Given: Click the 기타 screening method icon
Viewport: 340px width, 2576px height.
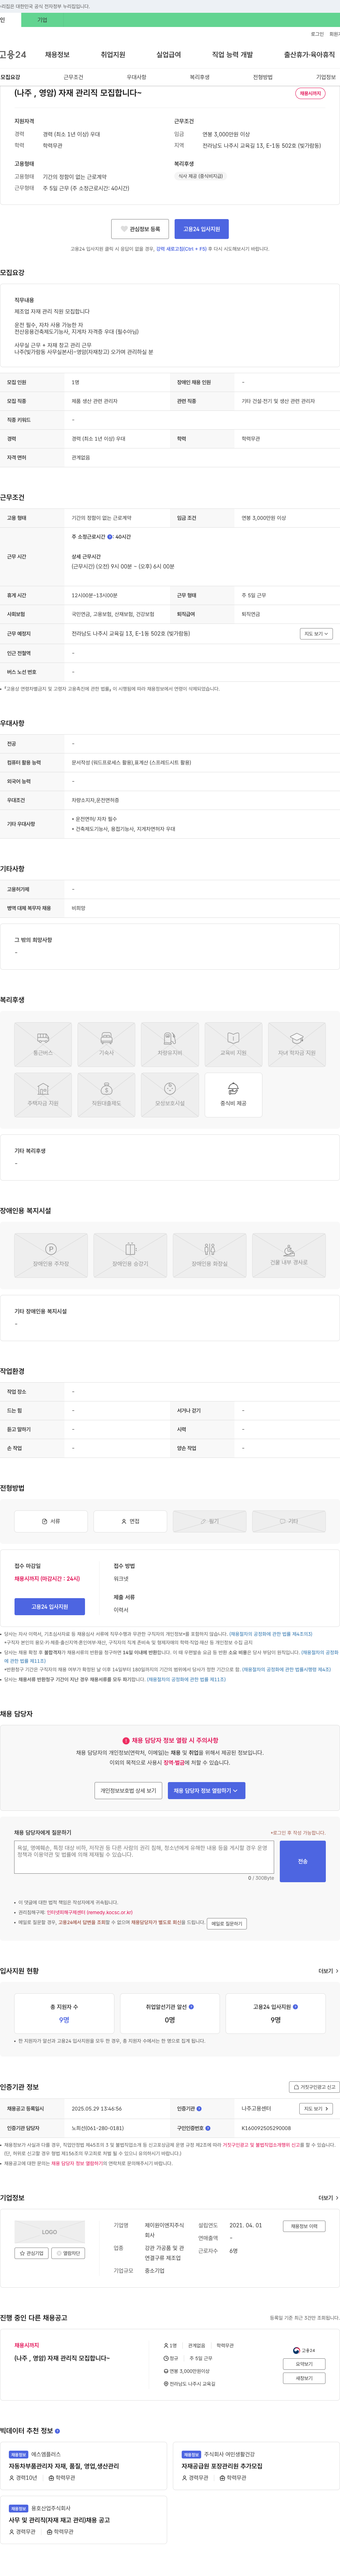Looking at the screenshot, I should 288,1521.
